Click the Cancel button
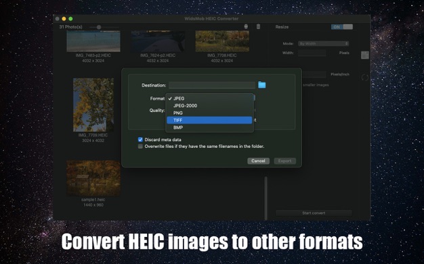The height and width of the screenshot is (264, 424). tap(258, 161)
